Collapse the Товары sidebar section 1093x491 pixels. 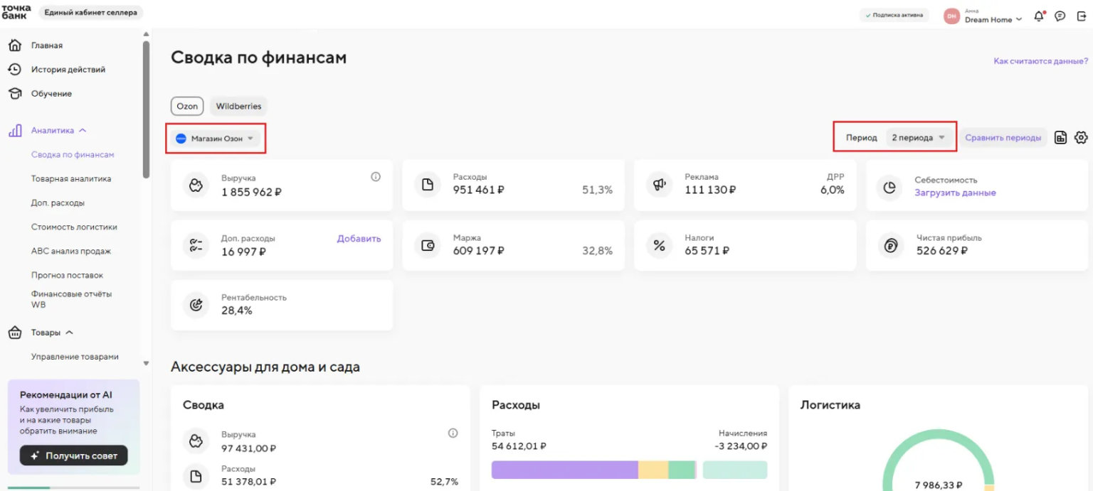pyautogui.click(x=69, y=333)
